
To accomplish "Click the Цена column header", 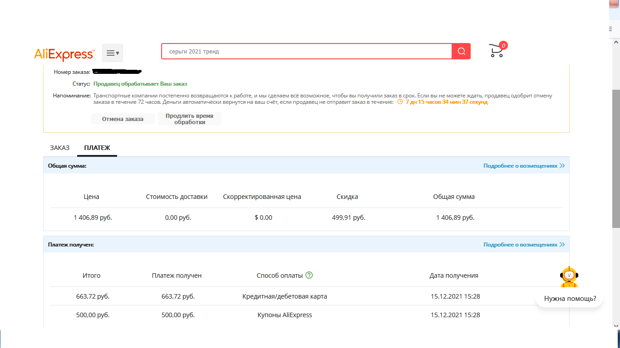I will pos(92,197).
